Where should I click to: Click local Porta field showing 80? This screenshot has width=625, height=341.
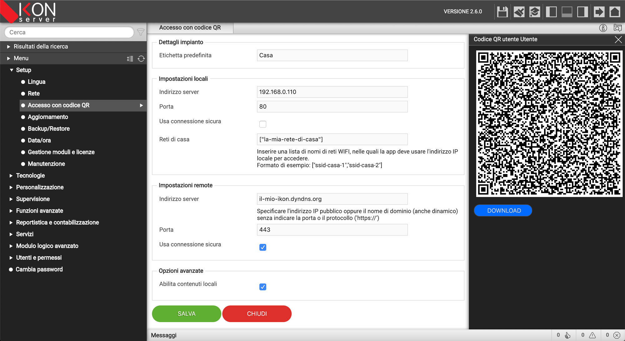coord(332,107)
